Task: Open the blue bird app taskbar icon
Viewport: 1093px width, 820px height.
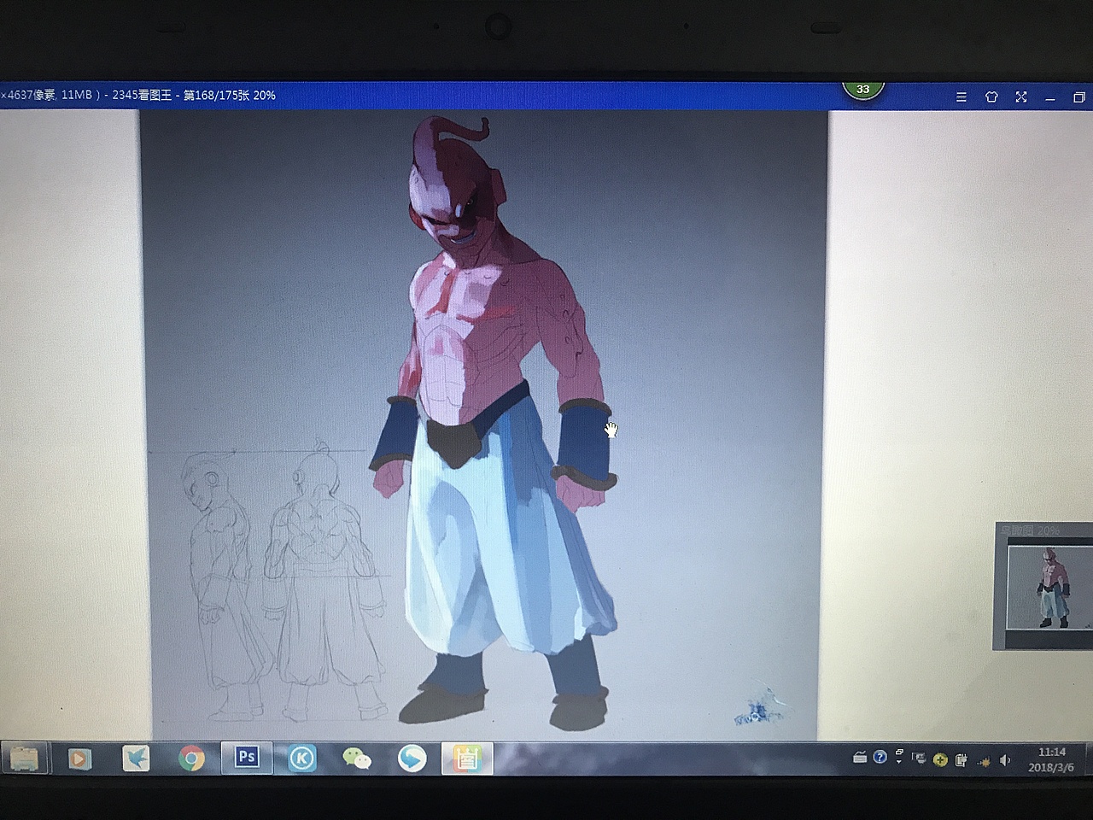Action: tap(136, 758)
